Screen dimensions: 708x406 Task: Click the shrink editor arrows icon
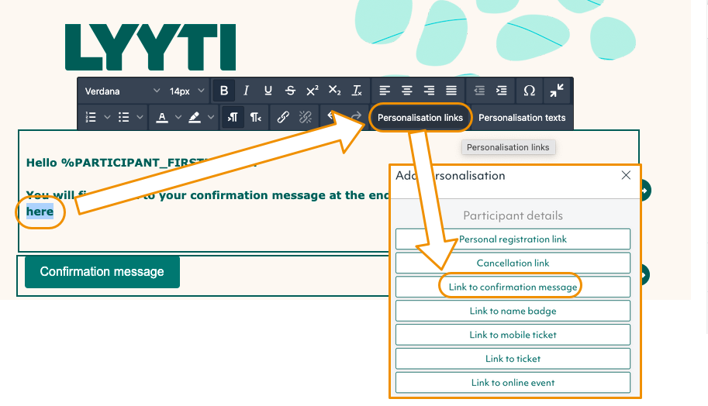[557, 91]
